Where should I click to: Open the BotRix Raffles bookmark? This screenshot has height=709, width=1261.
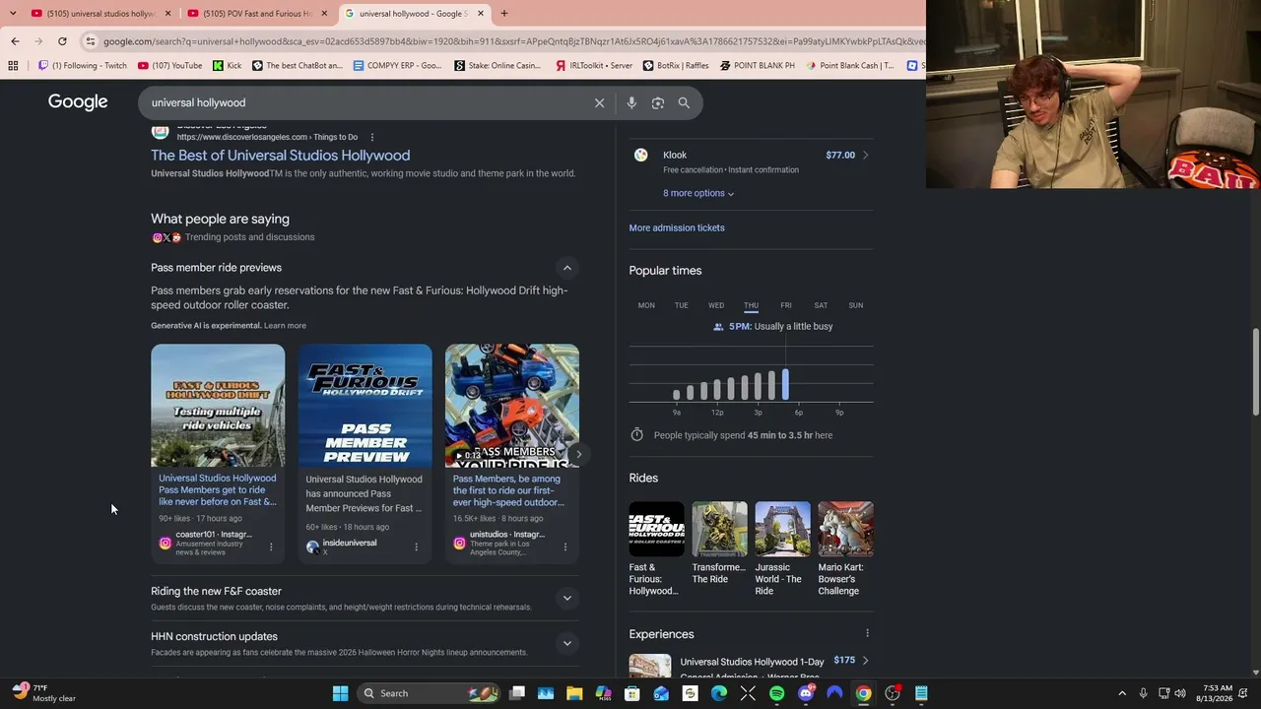(676, 66)
